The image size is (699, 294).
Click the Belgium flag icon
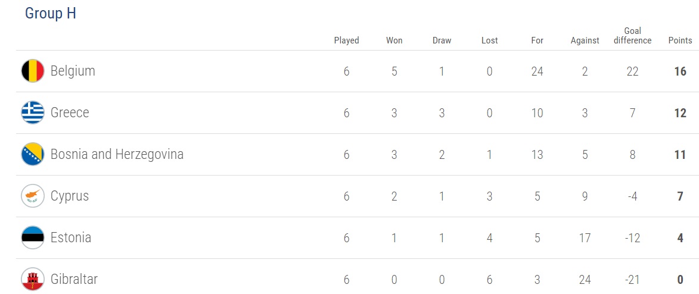point(33,71)
